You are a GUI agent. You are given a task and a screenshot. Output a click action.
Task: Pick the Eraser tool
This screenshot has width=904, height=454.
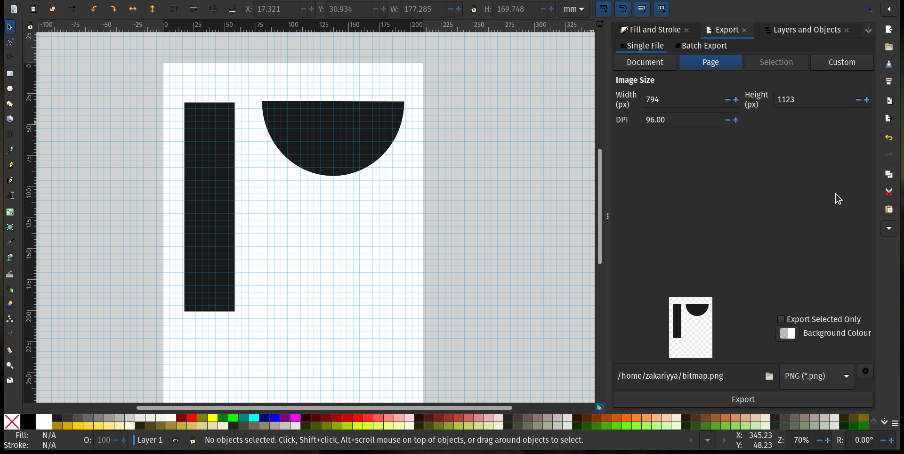[x=10, y=304]
